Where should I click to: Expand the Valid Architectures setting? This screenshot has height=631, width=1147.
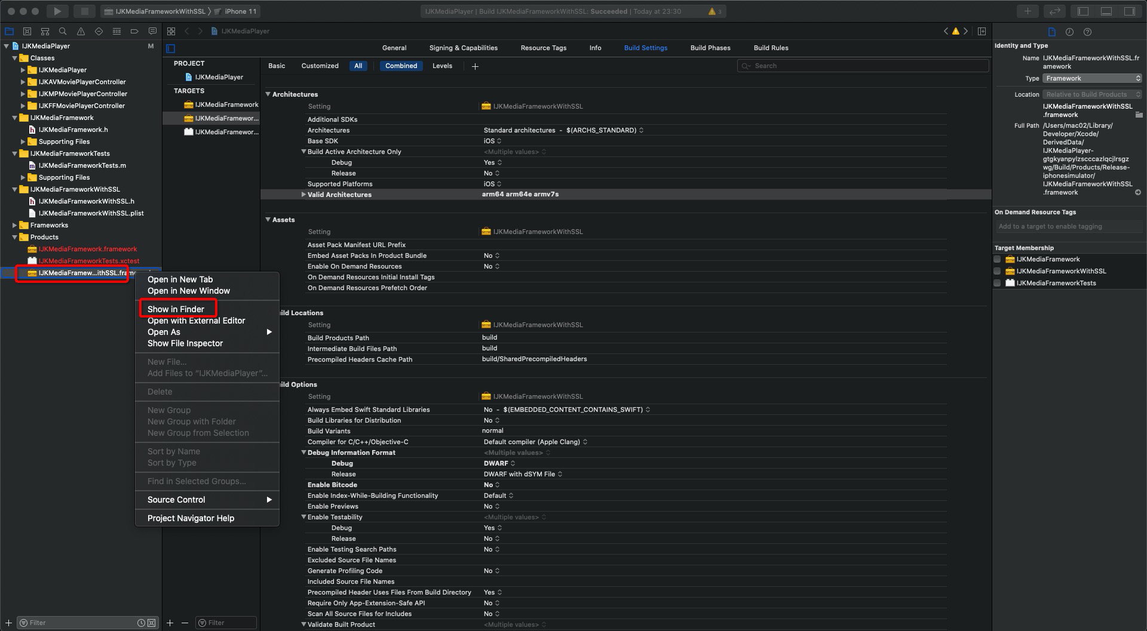(x=303, y=195)
